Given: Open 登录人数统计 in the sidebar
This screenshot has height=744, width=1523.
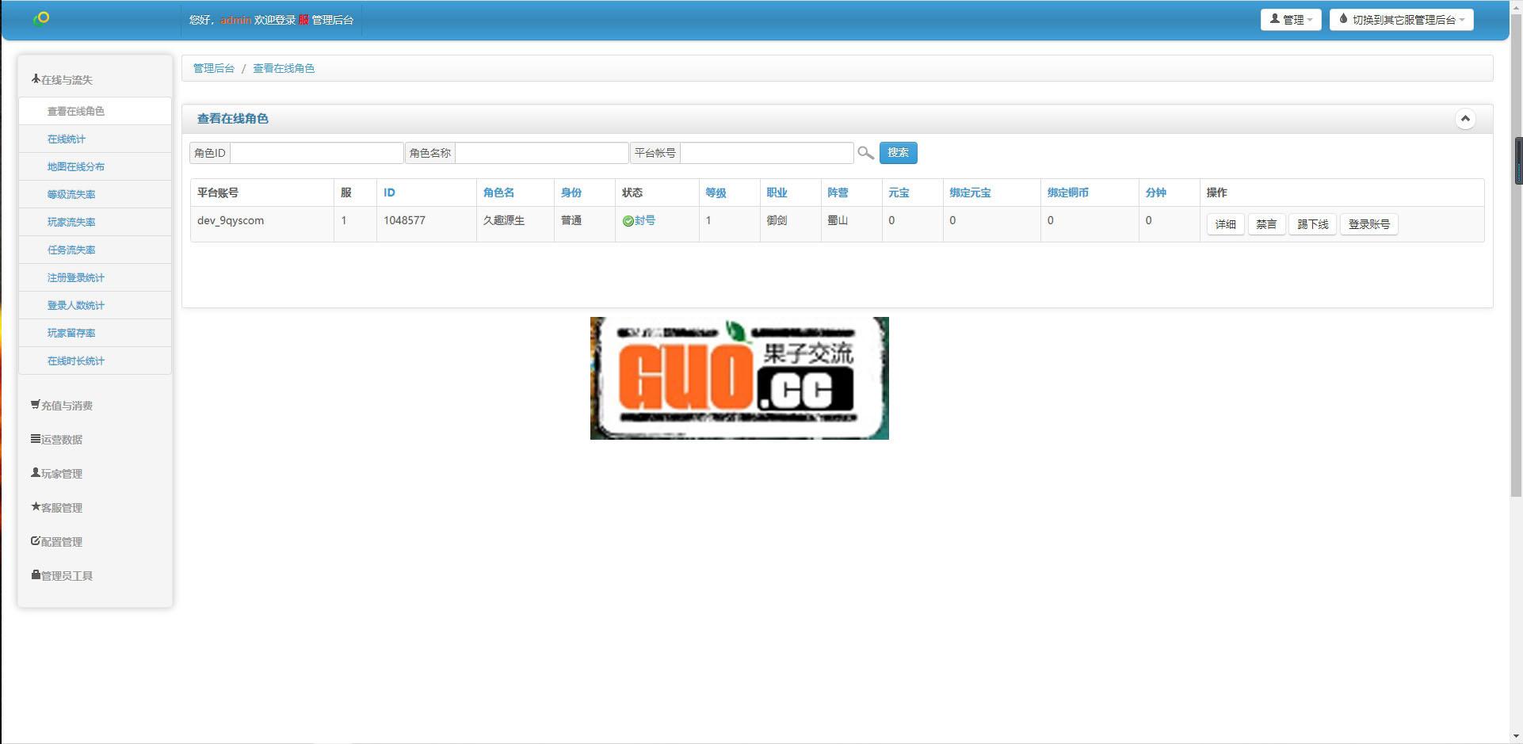Looking at the screenshot, I should coord(95,305).
